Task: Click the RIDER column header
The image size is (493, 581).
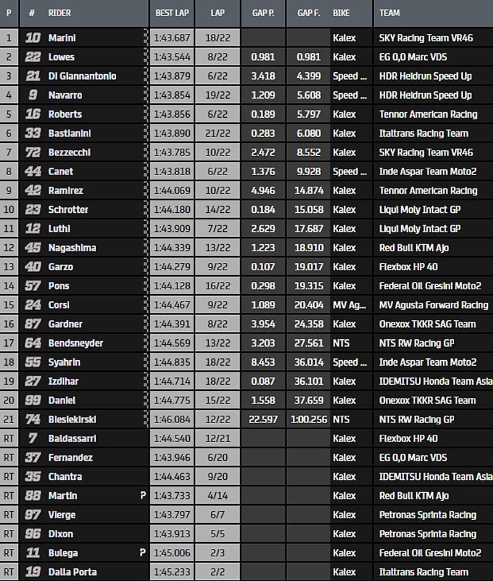Action: click(x=59, y=12)
